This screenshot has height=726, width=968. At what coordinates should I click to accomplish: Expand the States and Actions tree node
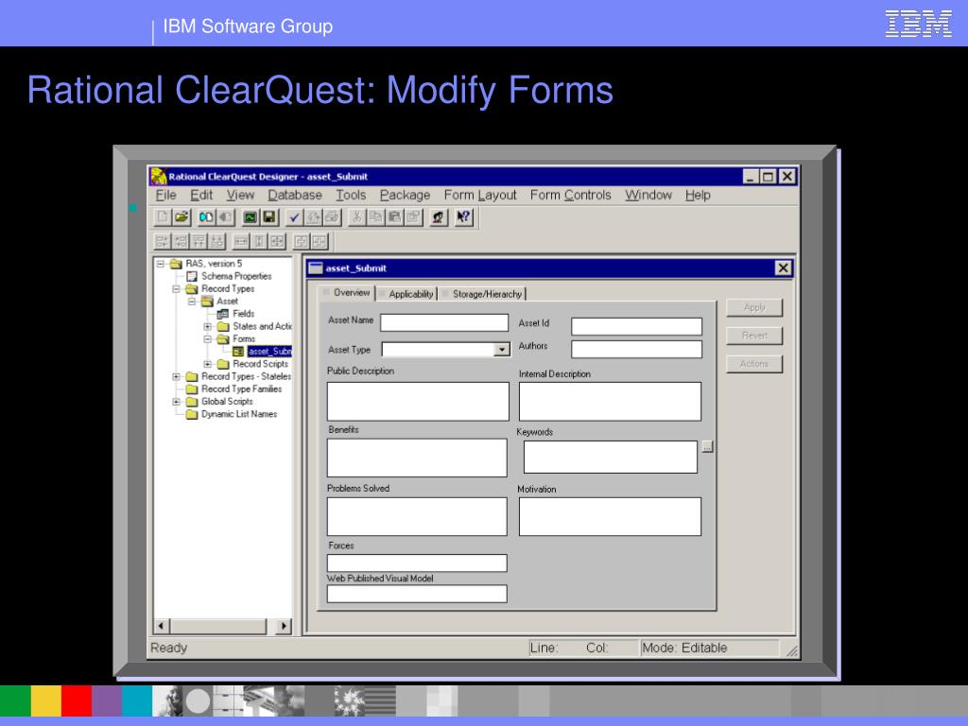pos(207,326)
